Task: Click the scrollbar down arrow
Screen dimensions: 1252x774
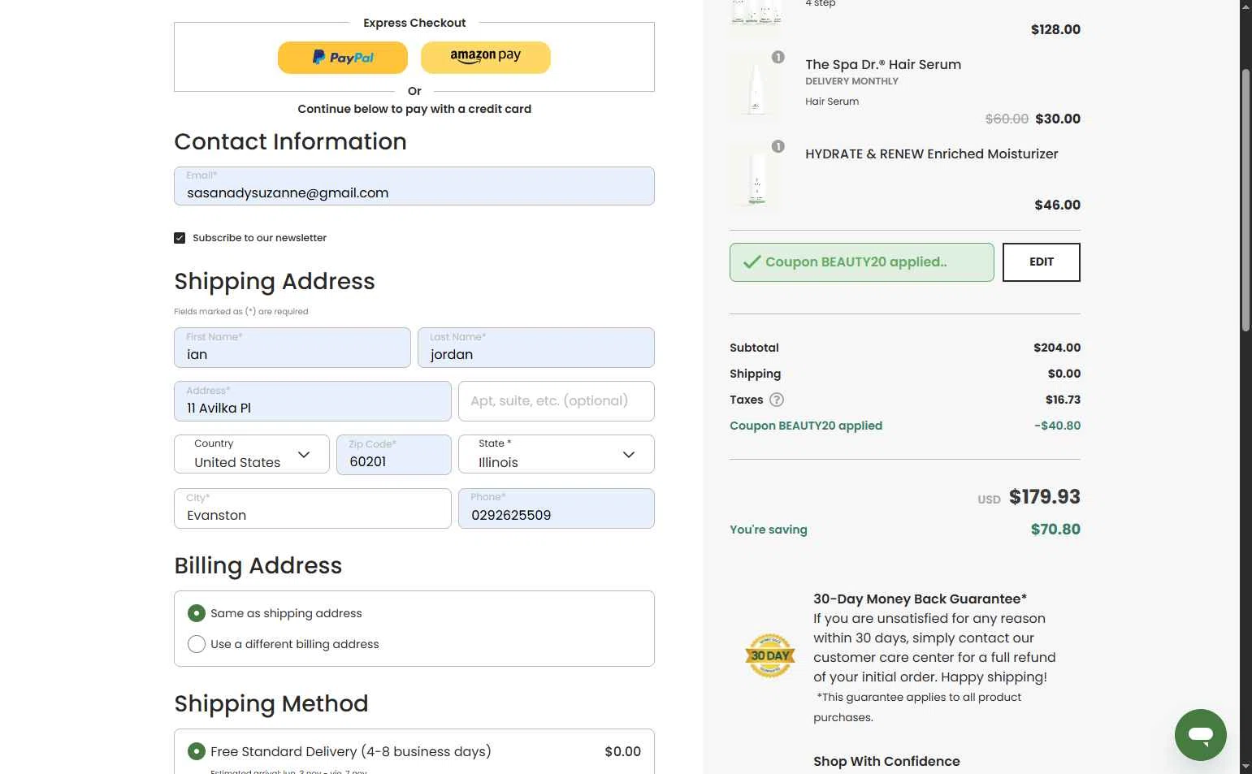Action: (x=1246, y=767)
